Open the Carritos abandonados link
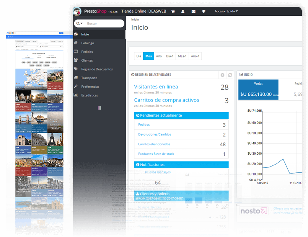This screenshot has width=308, height=237. tap(154, 144)
